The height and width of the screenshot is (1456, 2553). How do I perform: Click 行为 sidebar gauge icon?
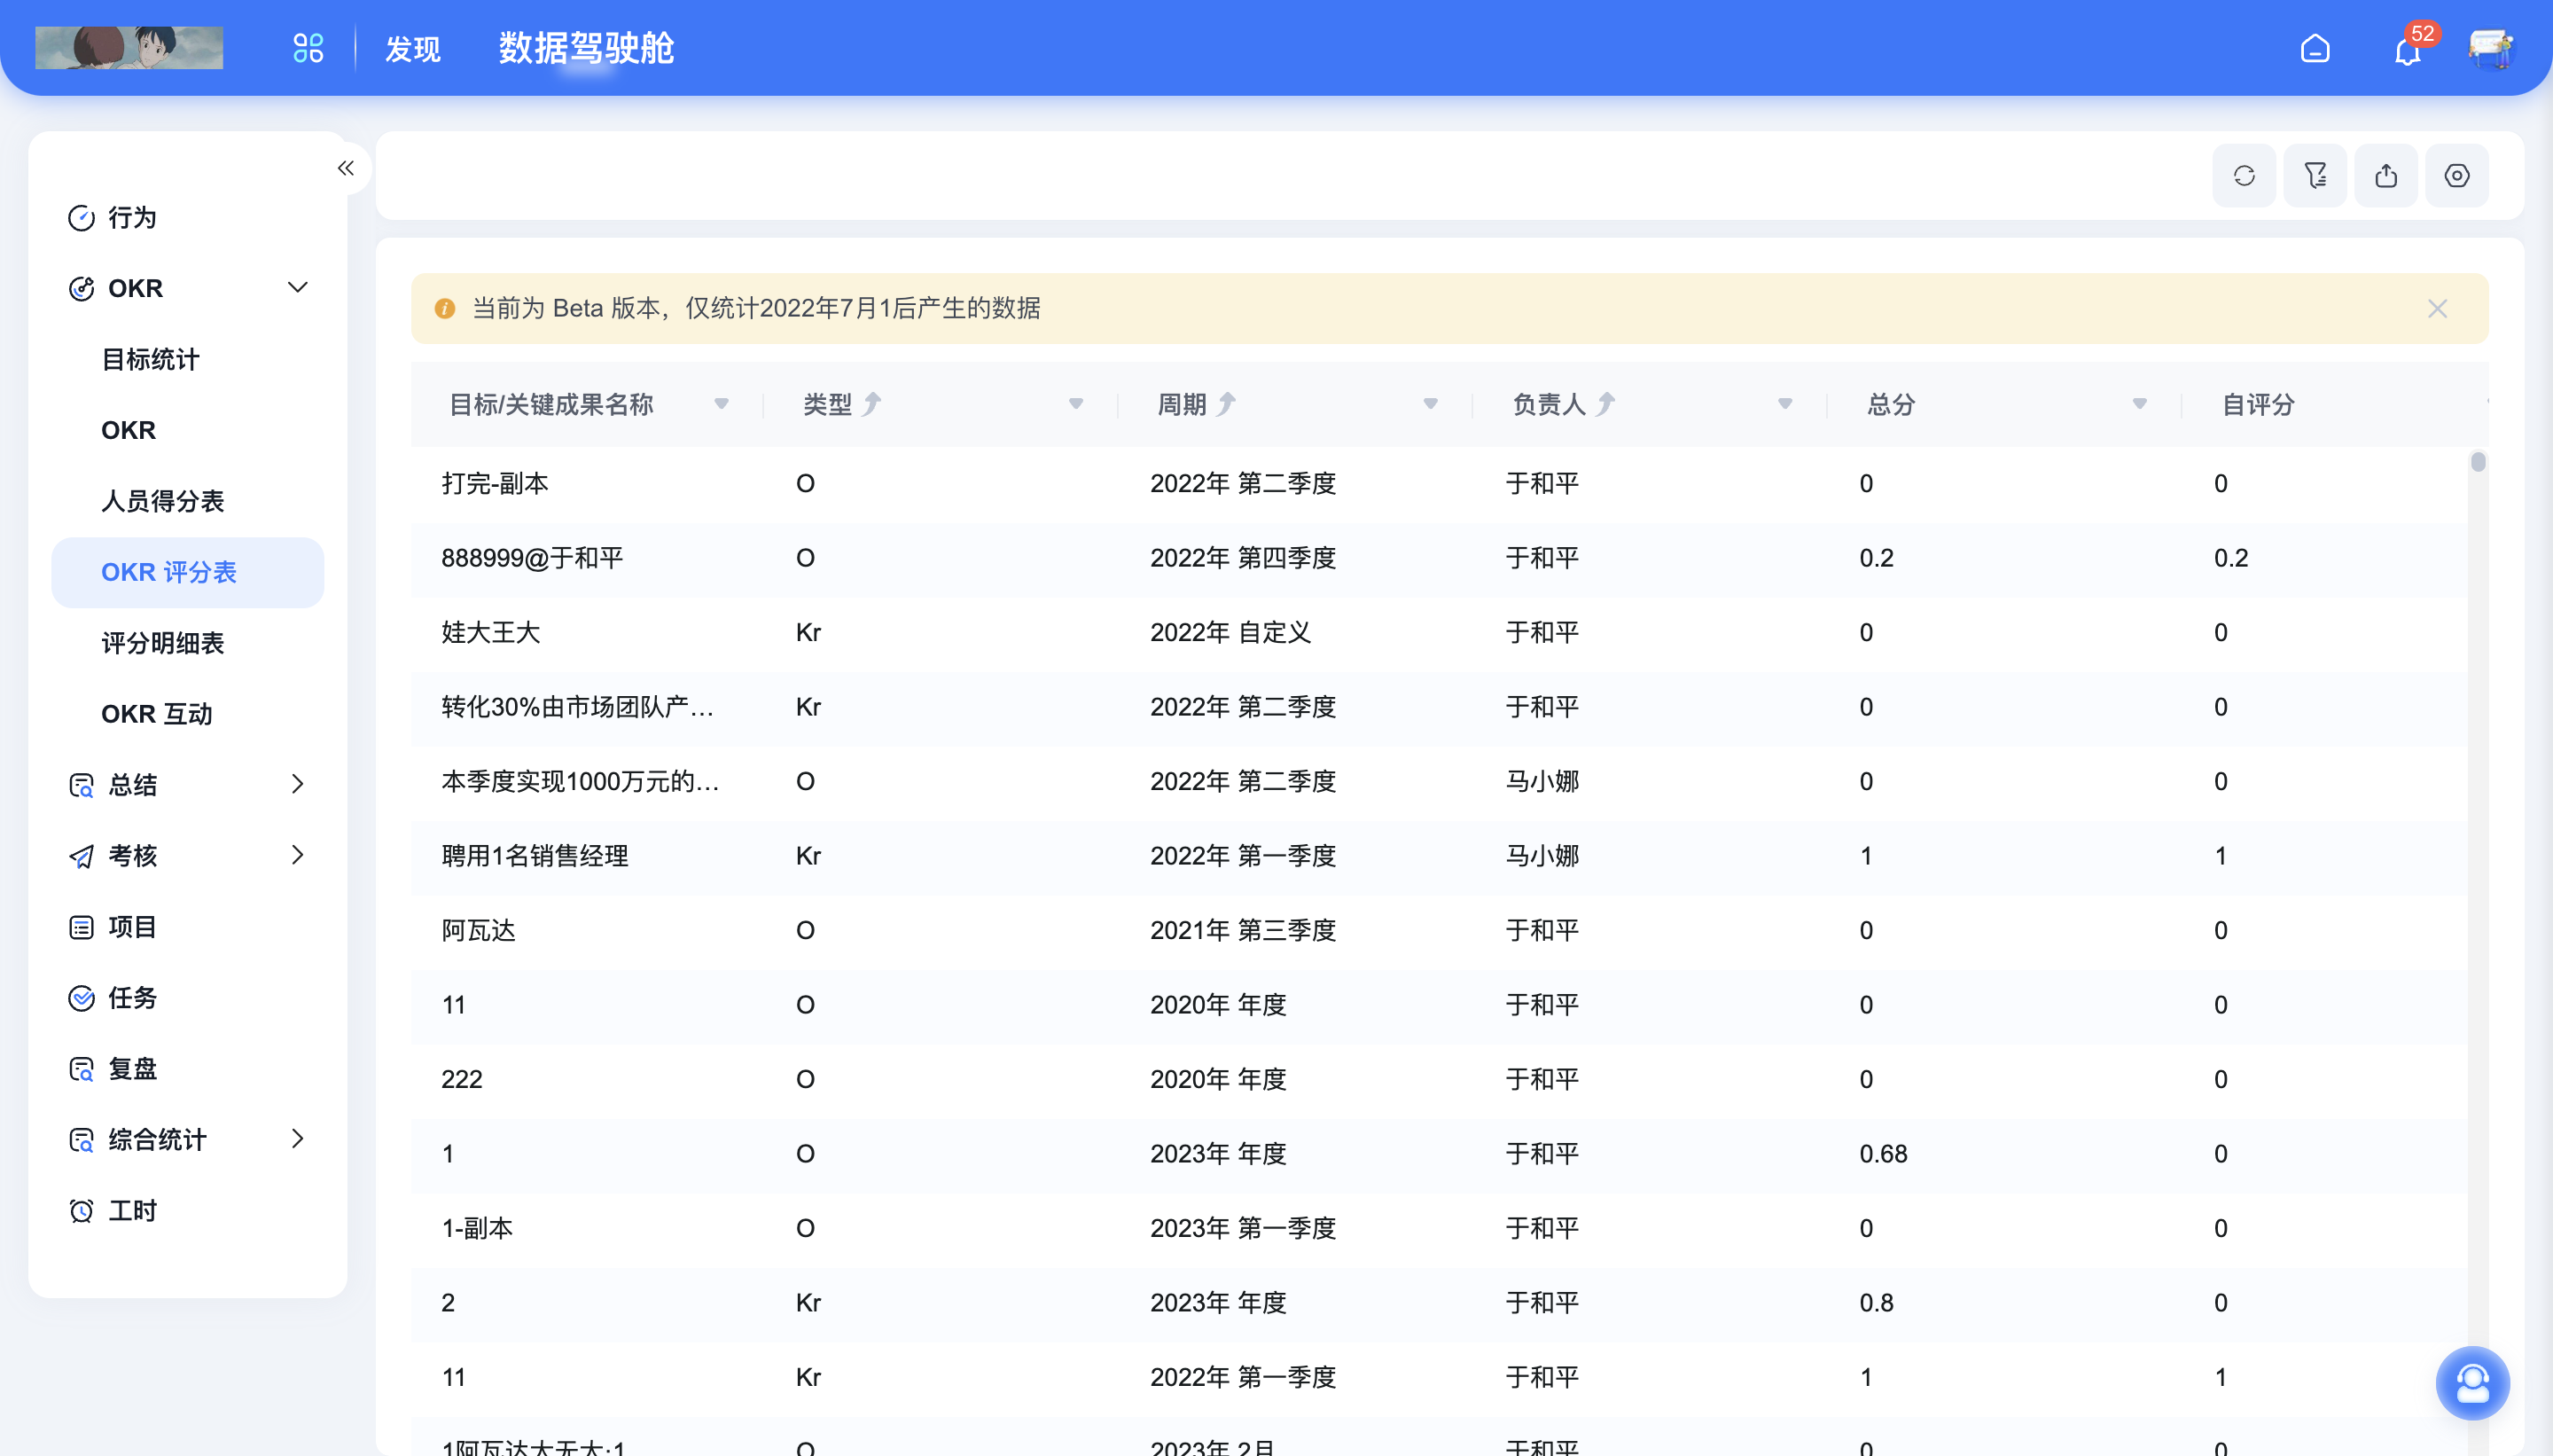tap(81, 218)
